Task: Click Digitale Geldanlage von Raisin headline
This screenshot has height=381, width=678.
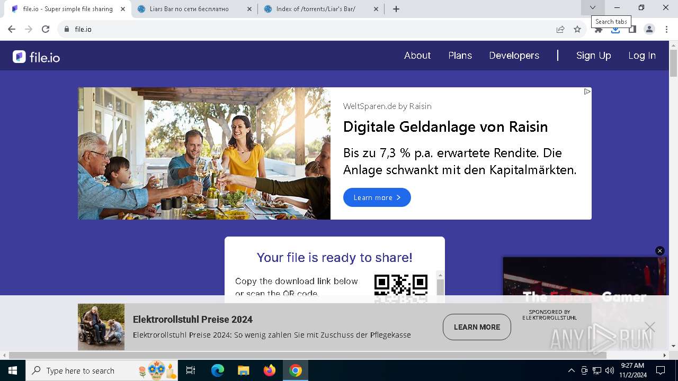Action: pyautogui.click(x=445, y=127)
